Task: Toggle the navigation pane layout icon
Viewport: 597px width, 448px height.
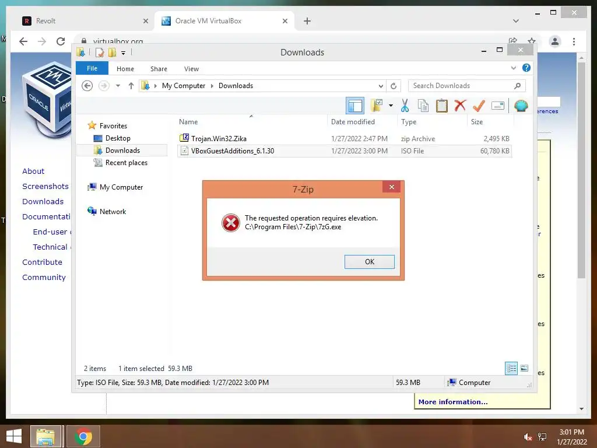Action: tap(355, 106)
